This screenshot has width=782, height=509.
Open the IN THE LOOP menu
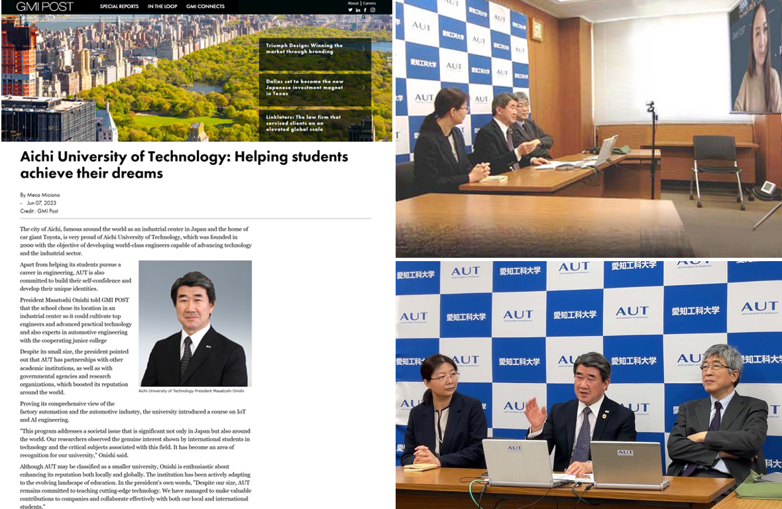coord(162,7)
